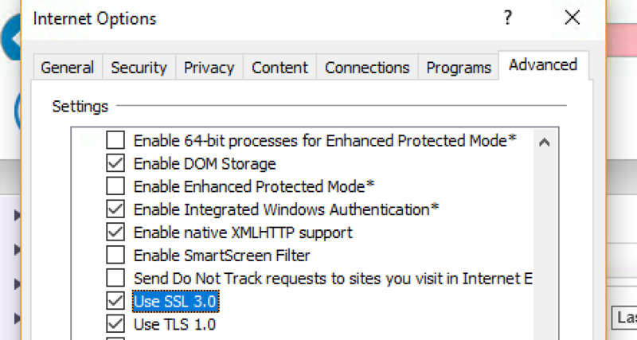Enable 64-bit processes for Enhanced Protected Mode
The image size is (637, 340).
pos(115,141)
